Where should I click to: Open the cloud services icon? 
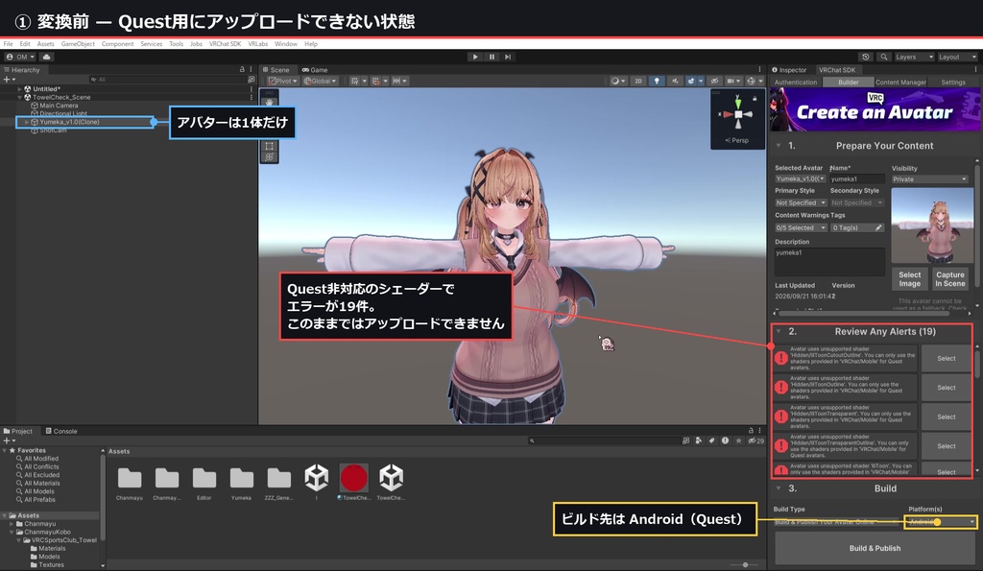[x=46, y=57]
